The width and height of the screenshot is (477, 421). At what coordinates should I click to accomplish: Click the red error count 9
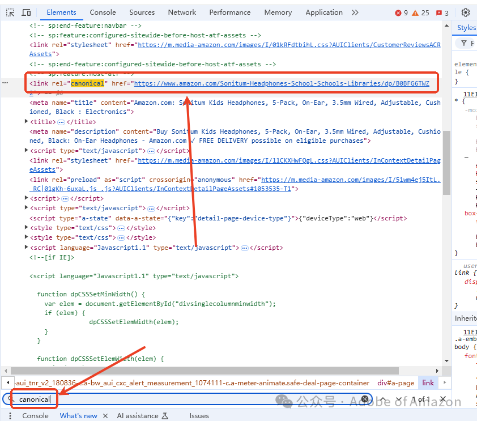point(401,13)
